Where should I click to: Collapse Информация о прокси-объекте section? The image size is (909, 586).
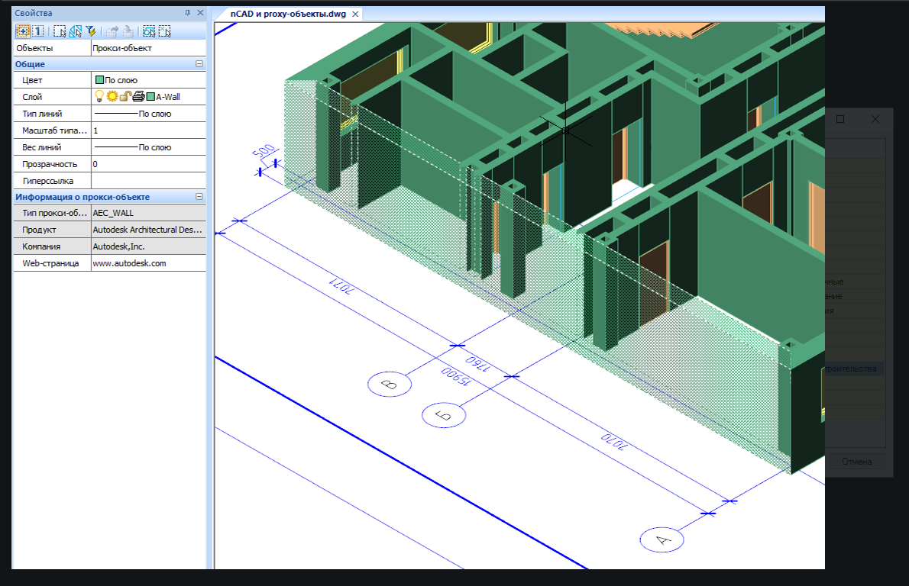[x=199, y=197]
